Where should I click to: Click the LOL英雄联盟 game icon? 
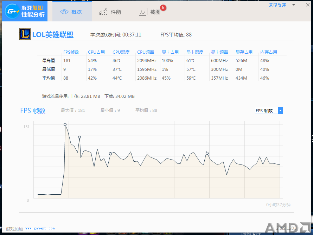[25, 34]
